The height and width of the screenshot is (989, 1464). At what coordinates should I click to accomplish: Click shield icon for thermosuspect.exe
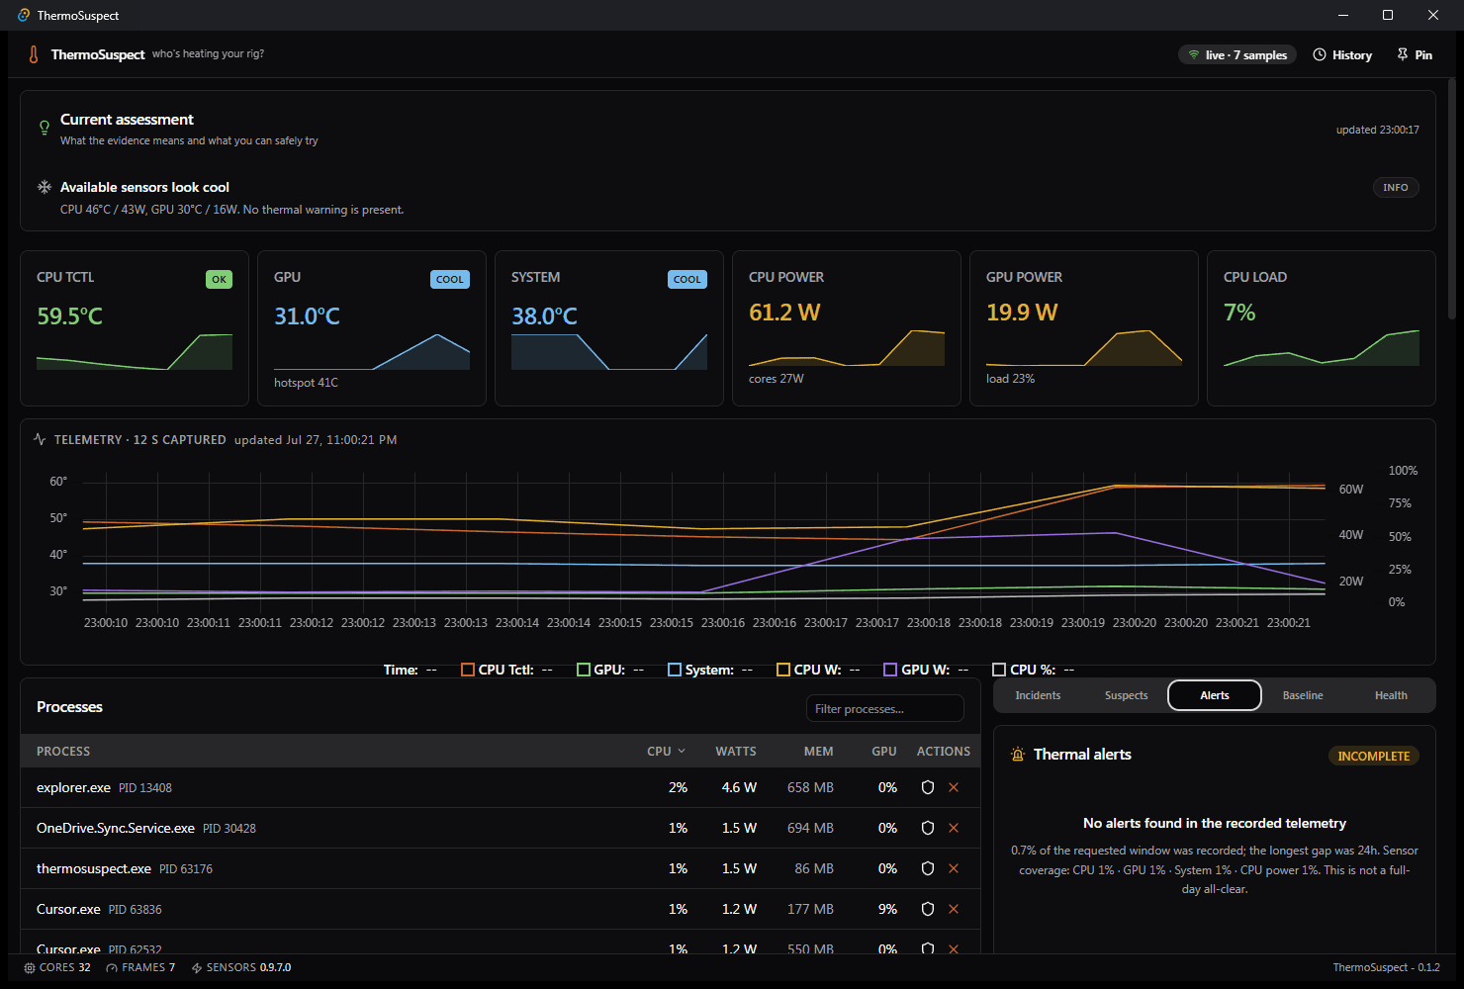click(x=928, y=868)
